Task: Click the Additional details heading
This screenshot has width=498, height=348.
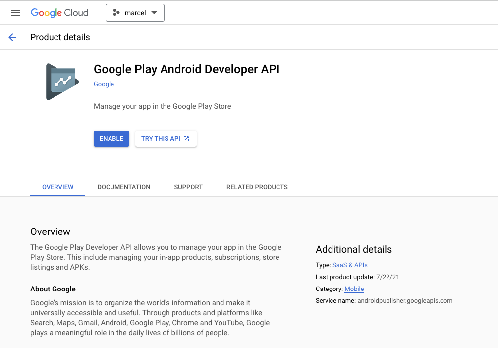Action: pyautogui.click(x=354, y=249)
